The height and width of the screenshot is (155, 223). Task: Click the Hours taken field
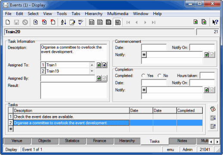[x=207, y=75]
